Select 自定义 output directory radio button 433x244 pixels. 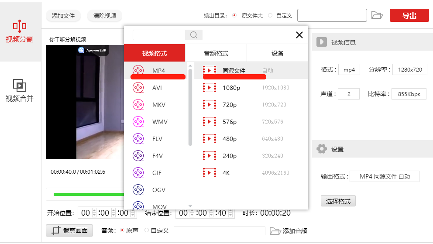(x=270, y=15)
